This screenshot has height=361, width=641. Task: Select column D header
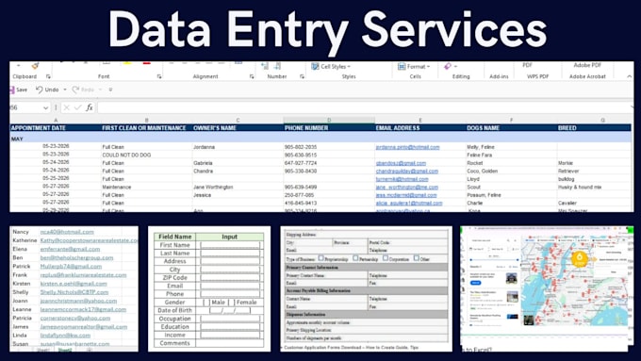coord(329,121)
